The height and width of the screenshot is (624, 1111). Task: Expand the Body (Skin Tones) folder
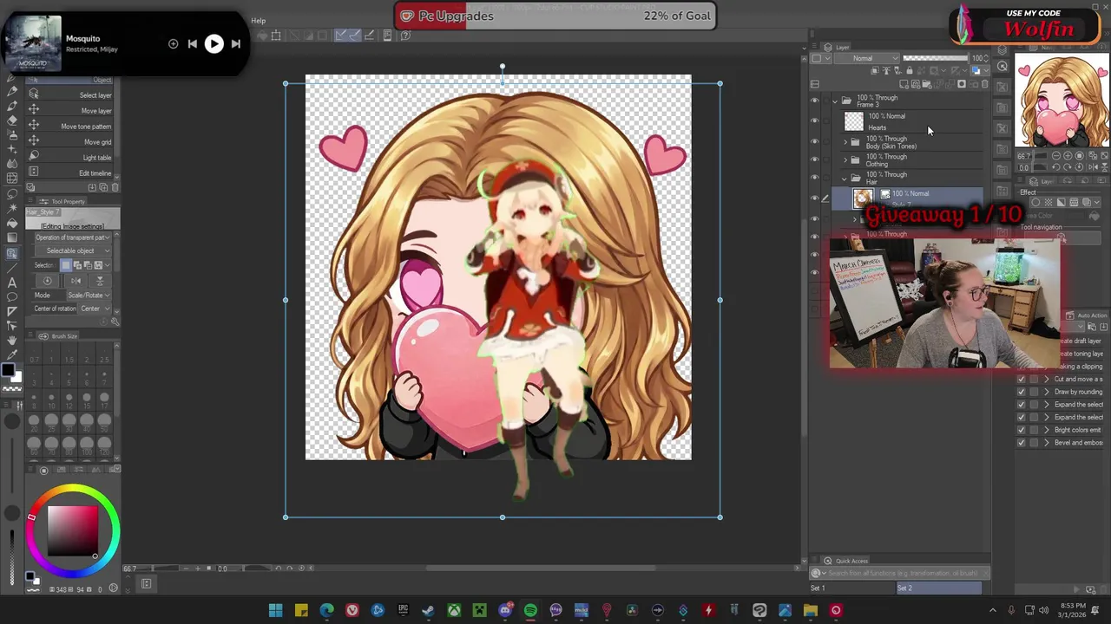pyautogui.click(x=845, y=142)
